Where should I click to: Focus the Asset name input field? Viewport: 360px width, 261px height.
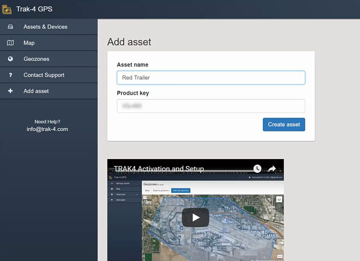pos(211,78)
